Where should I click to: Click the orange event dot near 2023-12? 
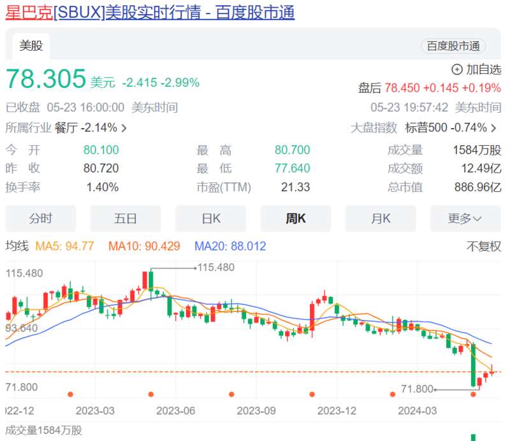coord(312,394)
